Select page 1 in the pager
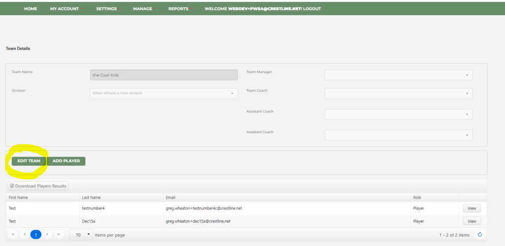This screenshot has height=246, width=505. [x=36, y=235]
